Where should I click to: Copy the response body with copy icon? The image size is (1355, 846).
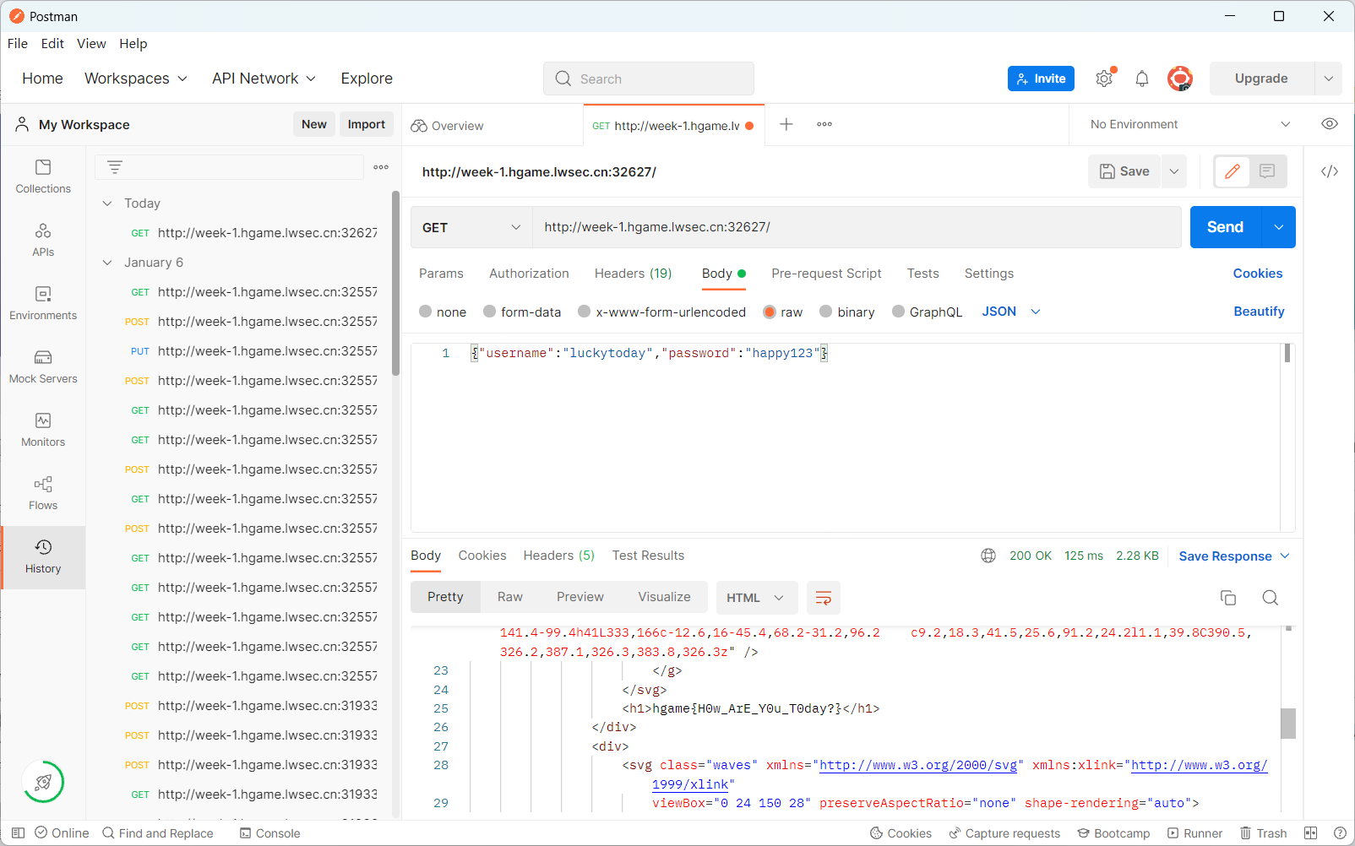tap(1227, 598)
